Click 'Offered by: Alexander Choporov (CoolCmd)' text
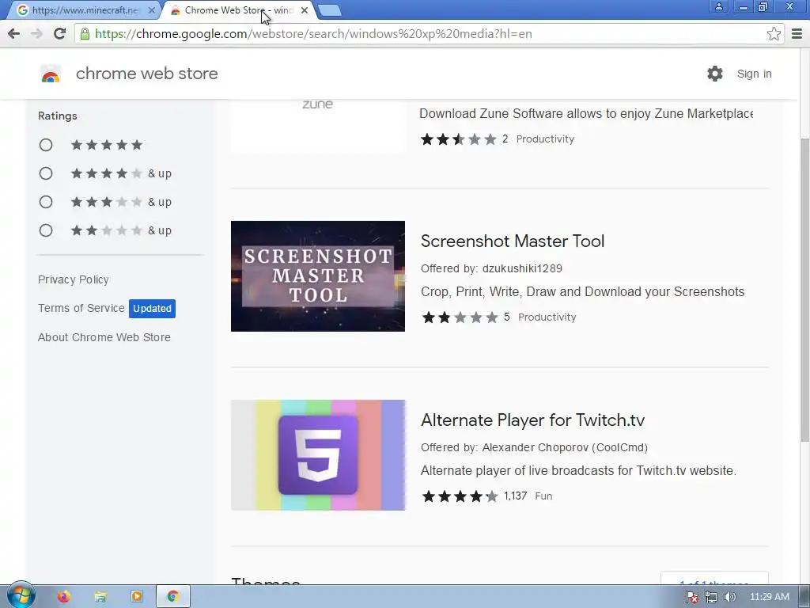 [534, 447]
